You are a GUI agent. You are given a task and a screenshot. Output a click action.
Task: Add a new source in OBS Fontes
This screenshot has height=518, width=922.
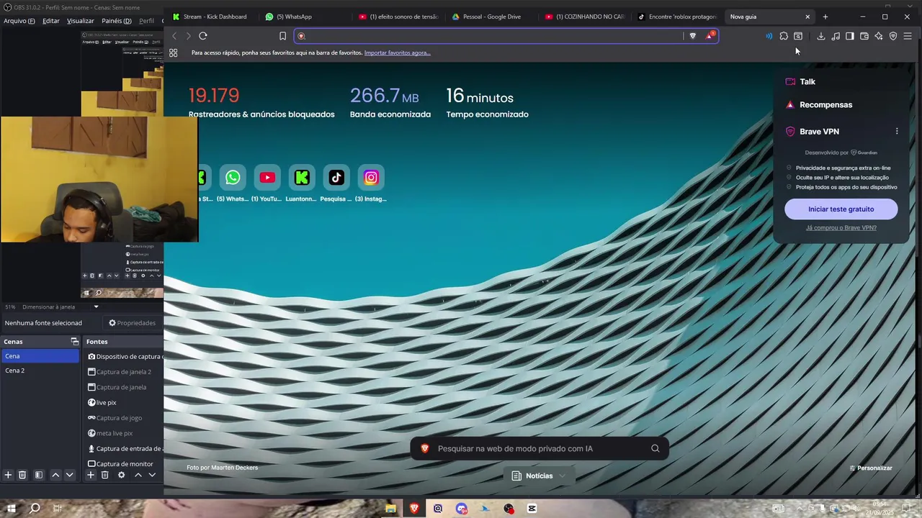coord(91,475)
